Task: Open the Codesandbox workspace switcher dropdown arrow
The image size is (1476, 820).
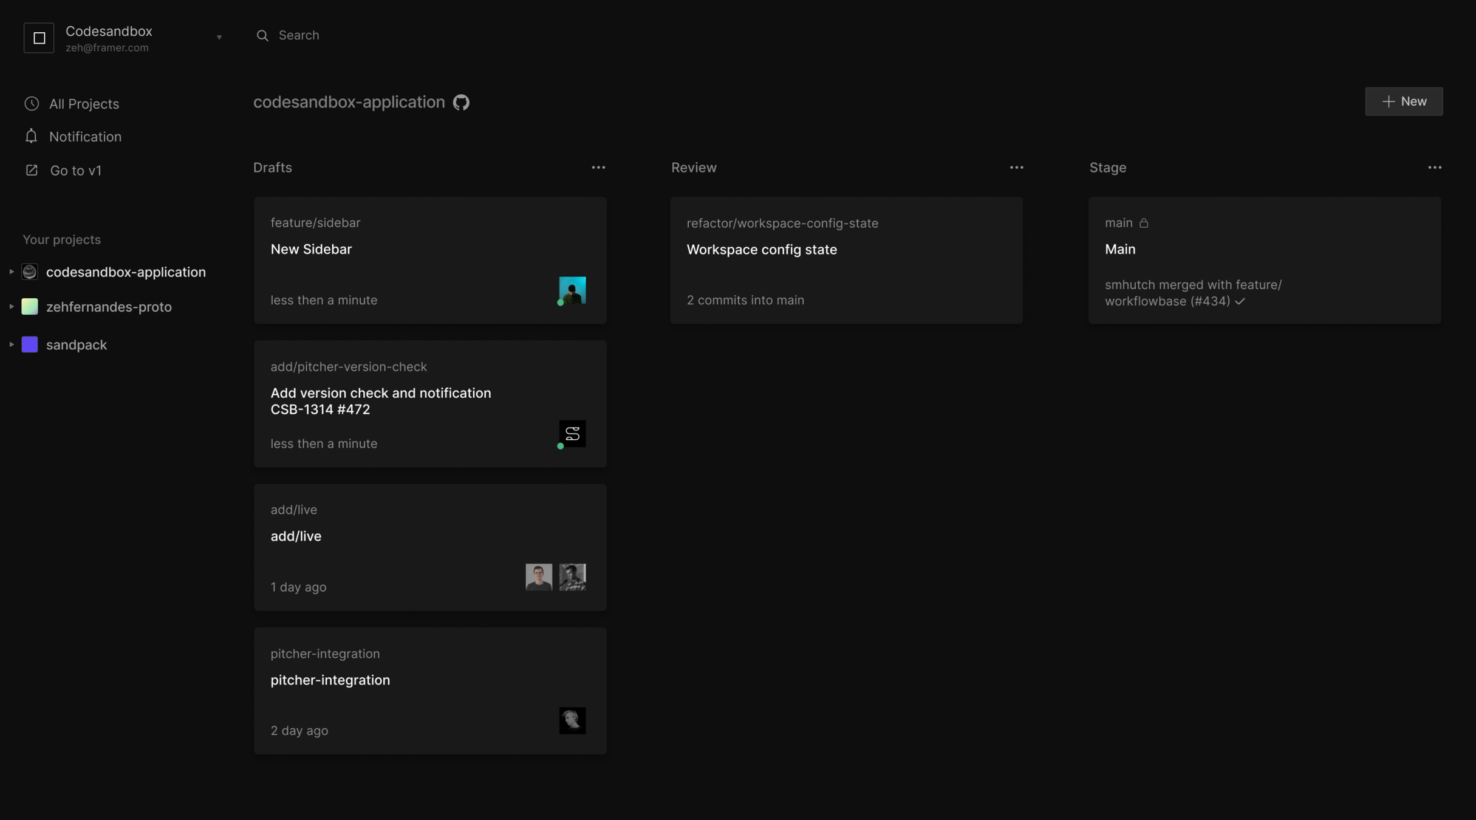Action: point(219,38)
